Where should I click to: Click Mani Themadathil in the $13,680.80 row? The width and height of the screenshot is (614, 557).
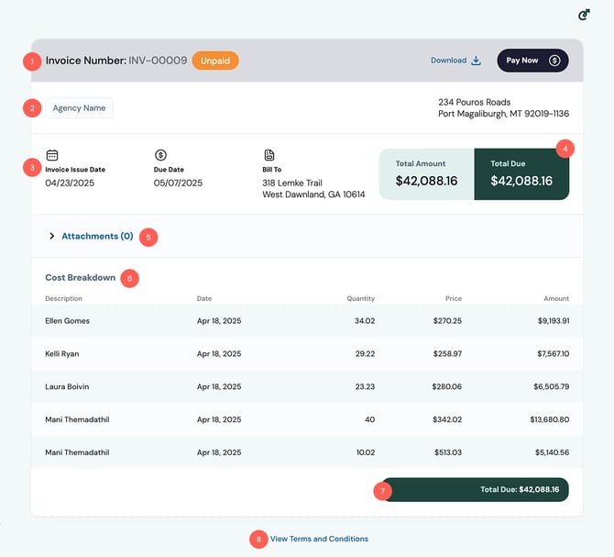pos(77,419)
